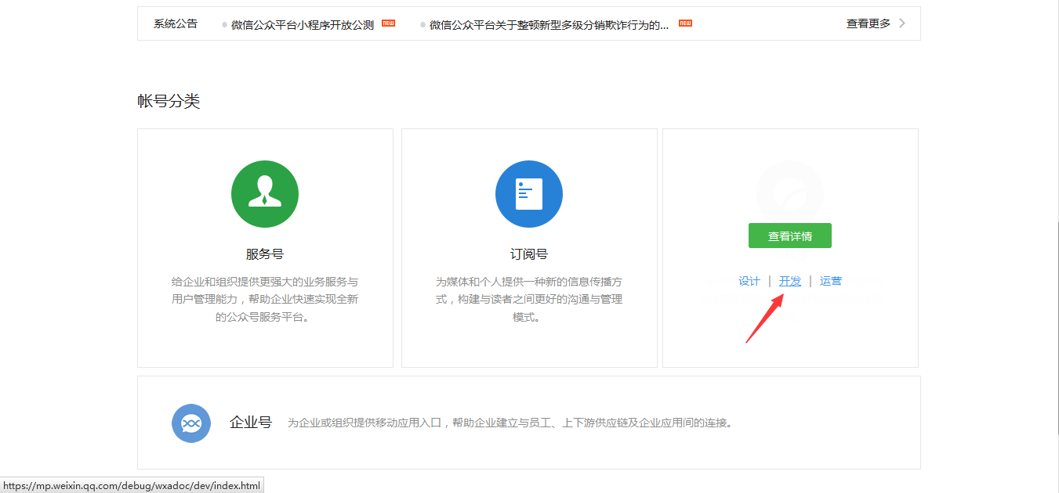Viewport: 1059px width, 493px height.
Task: Click the 订阅号 description paragraph
Action: (529, 300)
